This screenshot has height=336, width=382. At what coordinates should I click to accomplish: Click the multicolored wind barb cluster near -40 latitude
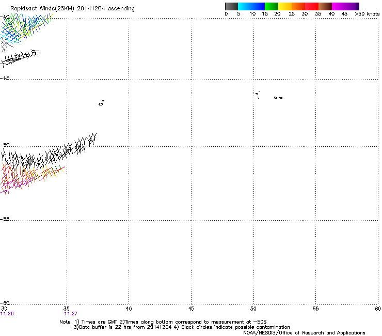(x=26, y=28)
